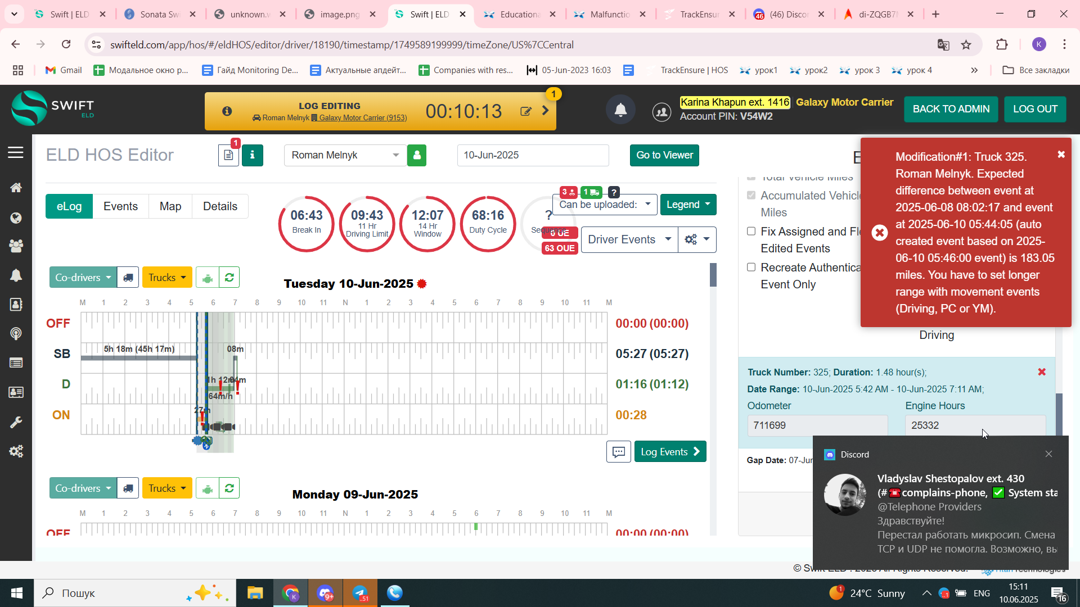Open the contact book sidebar icon
1080x607 pixels.
click(x=16, y=305)
